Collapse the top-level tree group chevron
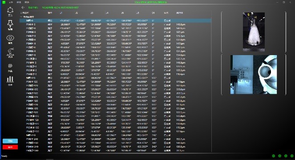 (x=21, y=17)
